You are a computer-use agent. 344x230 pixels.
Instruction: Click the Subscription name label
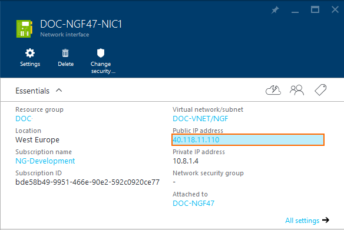44,152
